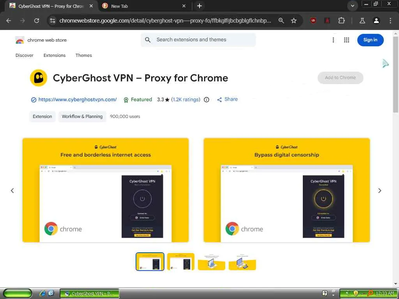399x299 pixels.
Task: Open the Google apps grid
Action: [x=346, y=40]
